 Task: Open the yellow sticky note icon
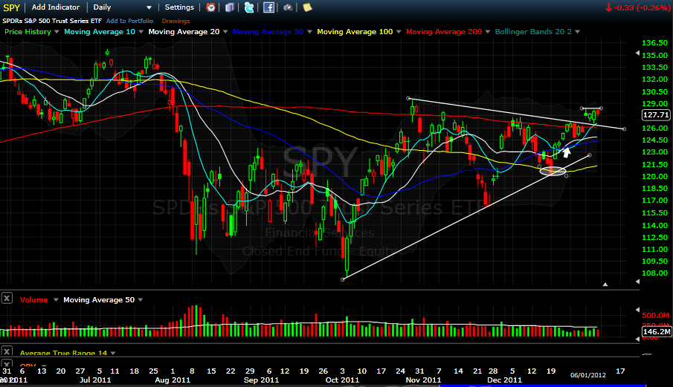pos(307,7)
